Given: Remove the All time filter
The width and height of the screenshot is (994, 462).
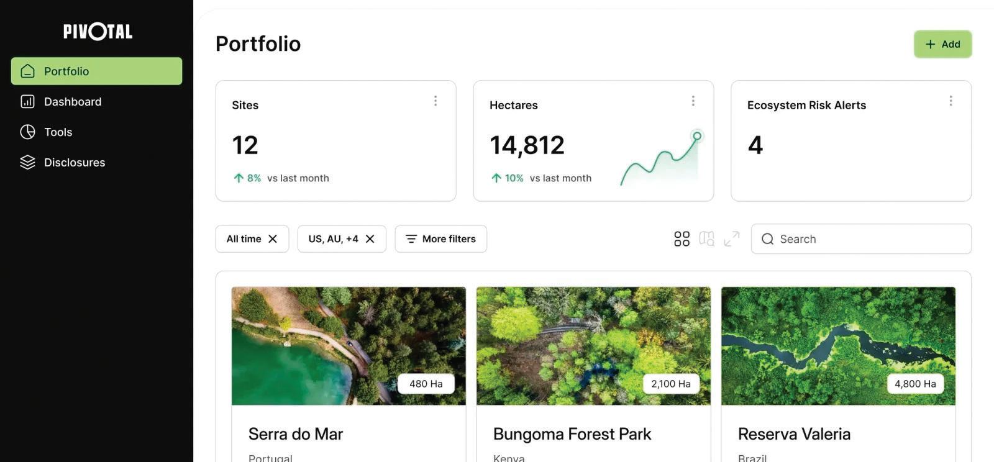Looking at the screenshot, I should point(273,239).
